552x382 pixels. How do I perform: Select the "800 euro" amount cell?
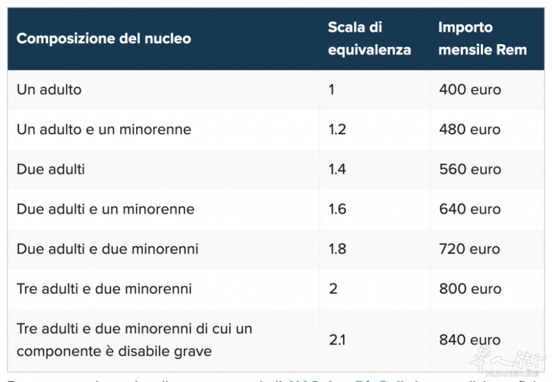coord(470,289)
